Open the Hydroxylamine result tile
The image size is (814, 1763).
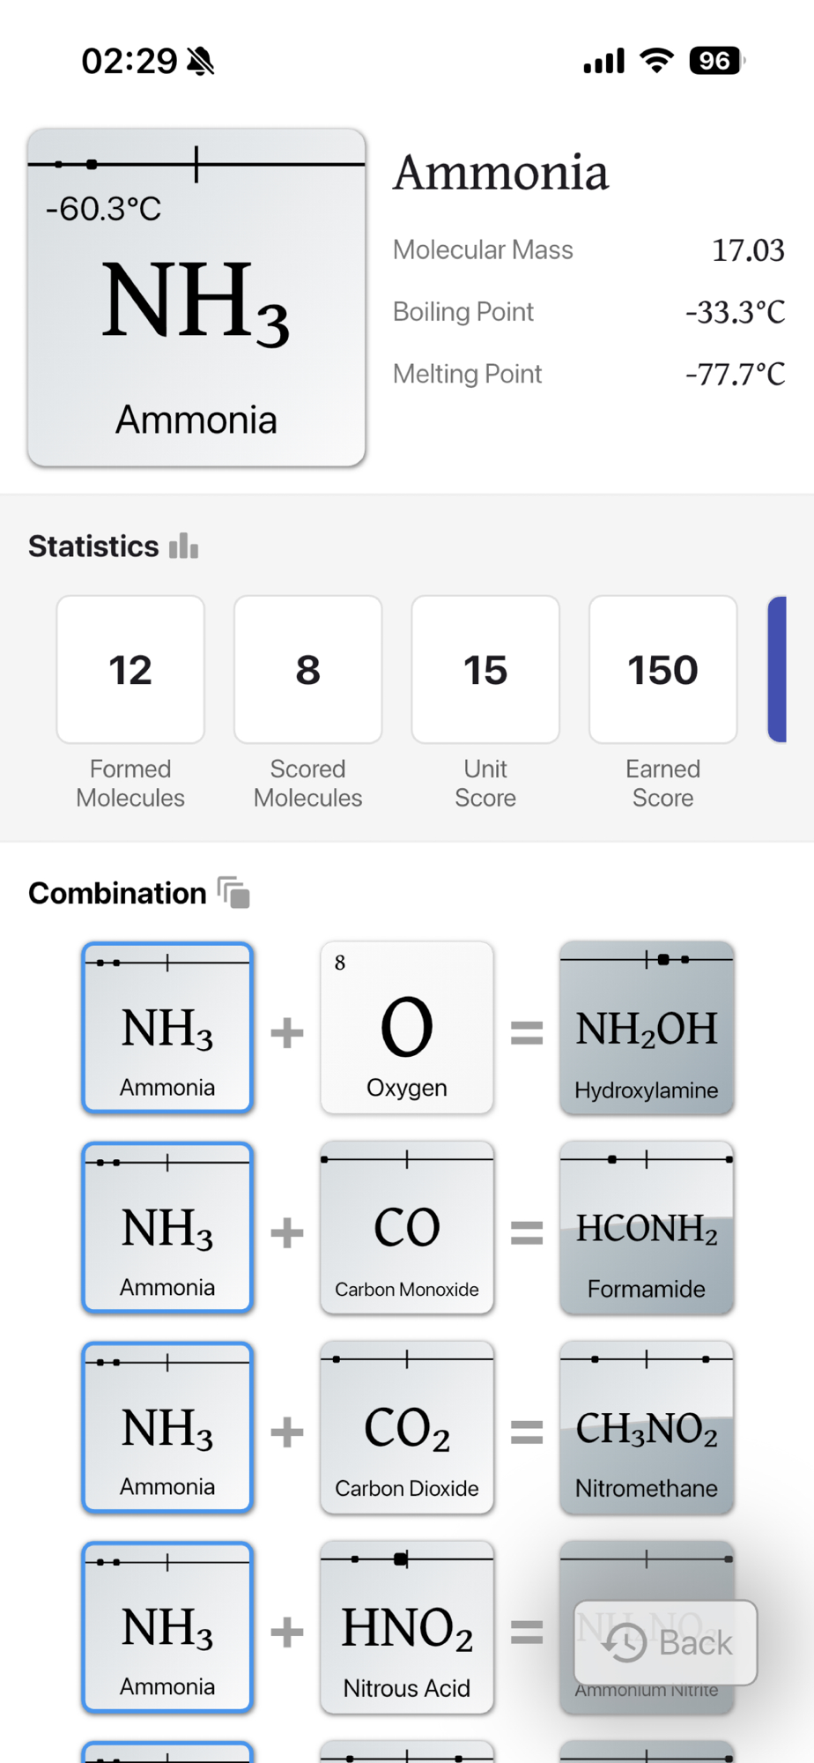646,1028
